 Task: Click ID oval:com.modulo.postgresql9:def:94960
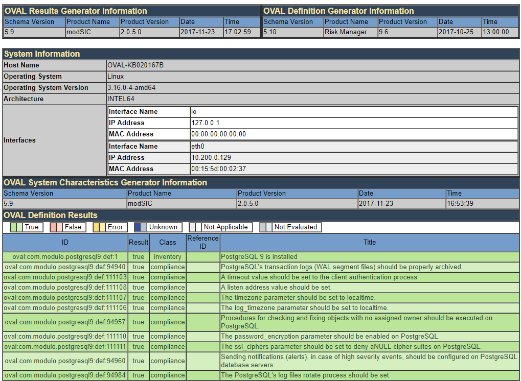pos(65,361)
